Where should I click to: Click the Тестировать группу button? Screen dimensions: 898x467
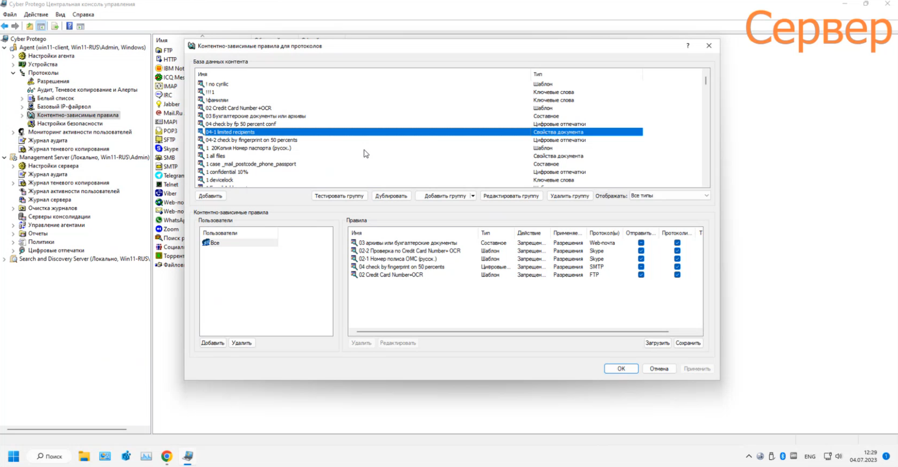click(339, 196)
